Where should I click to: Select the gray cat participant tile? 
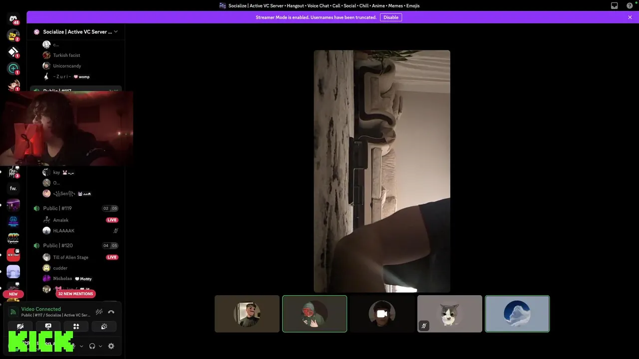(x=450, y=314)
